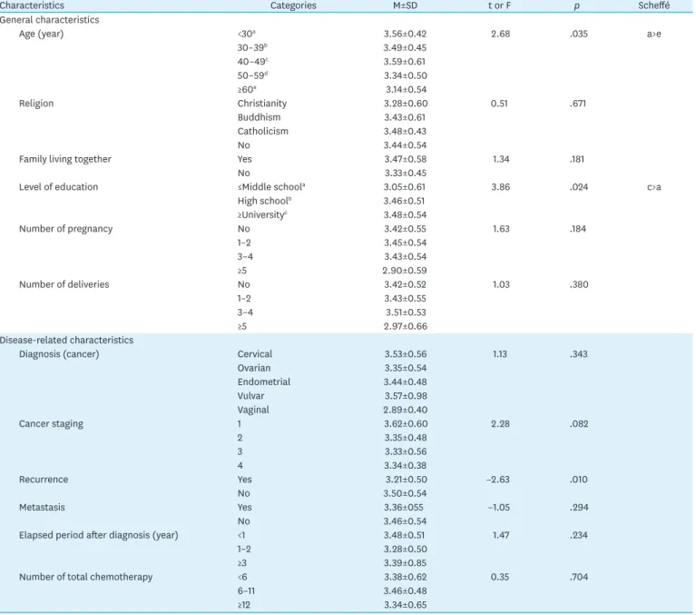Click the 'Diagnosis (cancer)' label
Viewport: 696px width, 615px height.
click(x=59, y=354)
